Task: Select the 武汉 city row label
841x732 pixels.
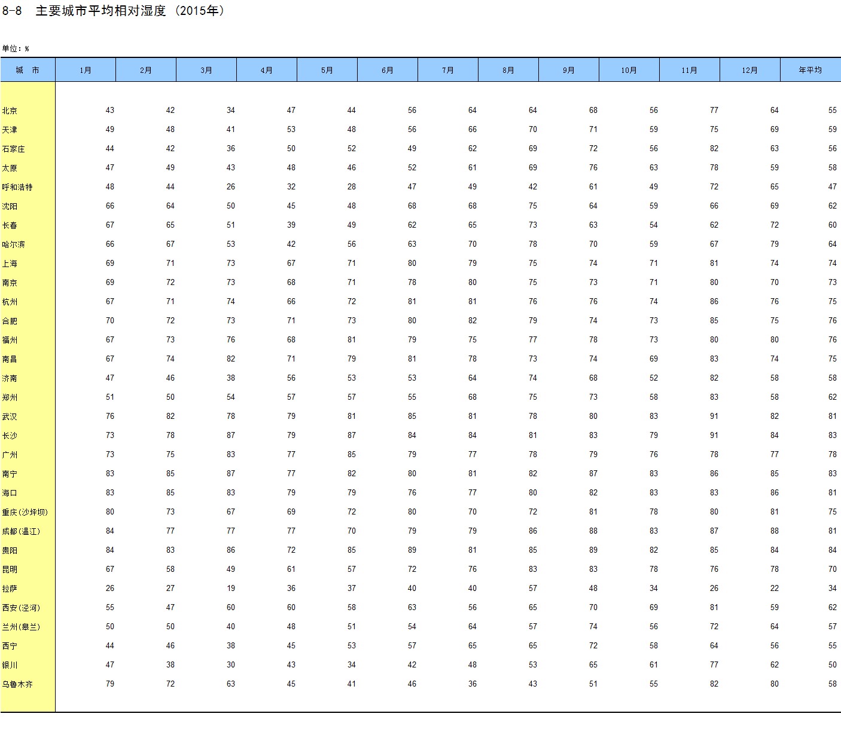Action: pyautogui.click(x=10, y=416)
